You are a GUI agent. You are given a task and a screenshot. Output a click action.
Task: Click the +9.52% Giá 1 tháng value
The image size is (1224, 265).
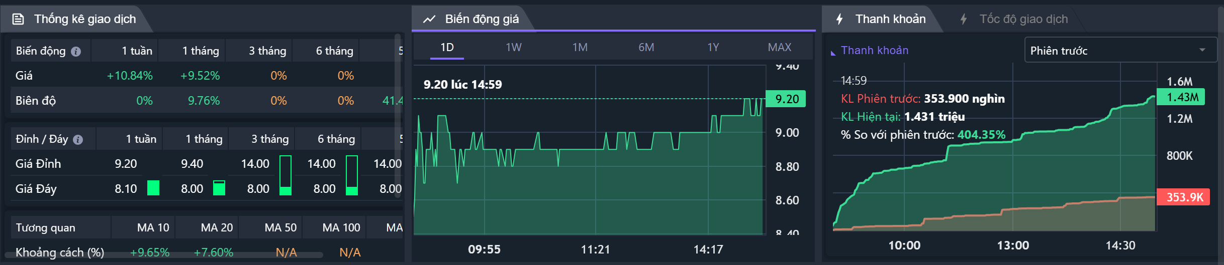coord(200,76)
